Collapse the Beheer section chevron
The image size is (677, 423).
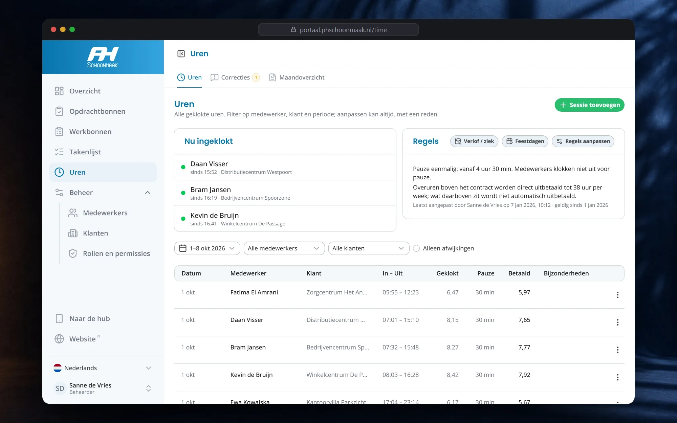click(148, 193)
